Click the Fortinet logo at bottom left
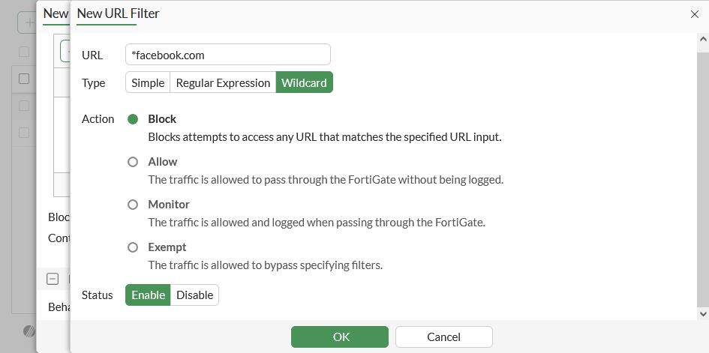Image resolution: width=709 pixels, height=353 pixels. click(x=29, y=331)
